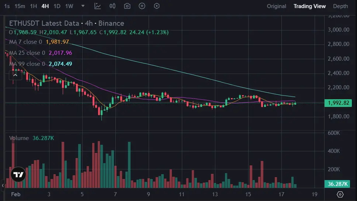This screenshot has width=357, height=201.
Task: Switch to the Original chart tab
Action: (276, 6)
